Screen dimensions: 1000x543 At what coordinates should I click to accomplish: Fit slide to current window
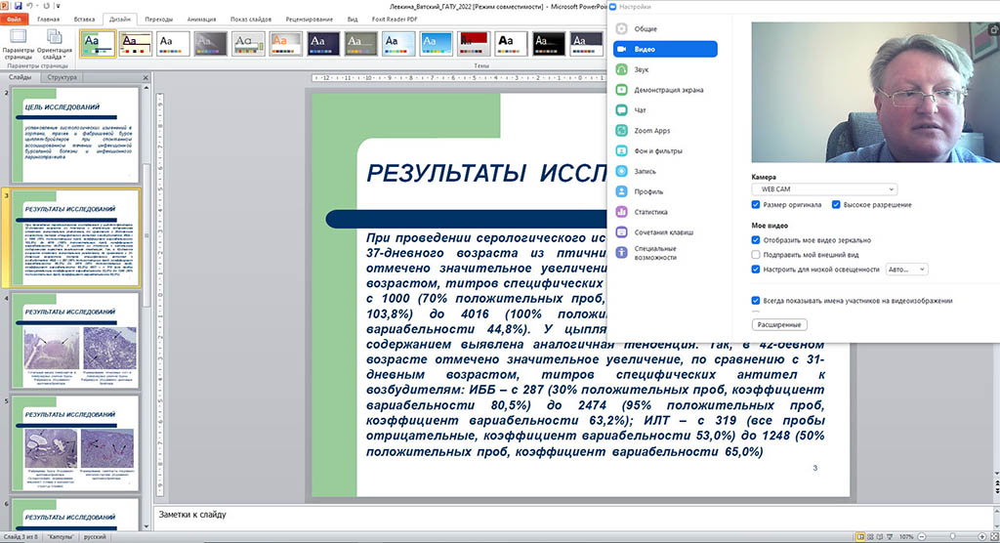[994, 536]
